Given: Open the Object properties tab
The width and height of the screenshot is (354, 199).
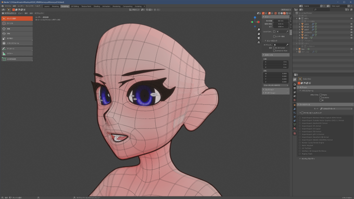Looking at the screenshot, I should tap(295, 105).
